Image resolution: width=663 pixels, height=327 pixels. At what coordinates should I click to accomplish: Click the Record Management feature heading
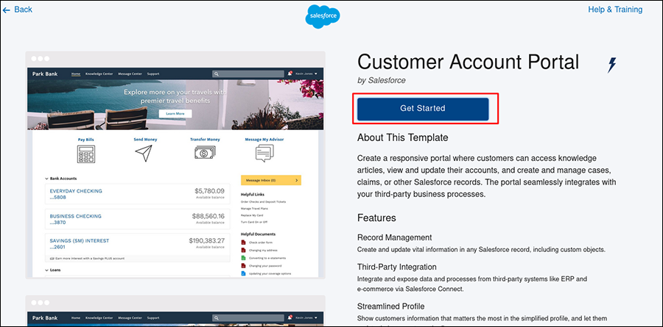pyautogui.click(x=395, y=237)
